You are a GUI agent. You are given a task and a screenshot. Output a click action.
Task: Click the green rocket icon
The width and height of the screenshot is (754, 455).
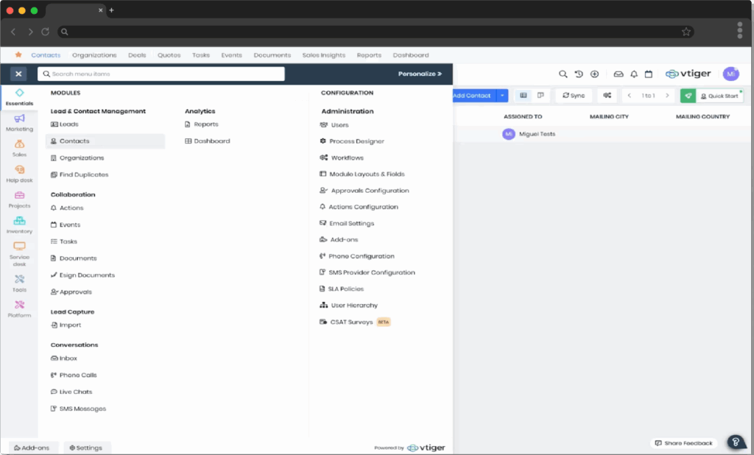[x=688, y=96]
